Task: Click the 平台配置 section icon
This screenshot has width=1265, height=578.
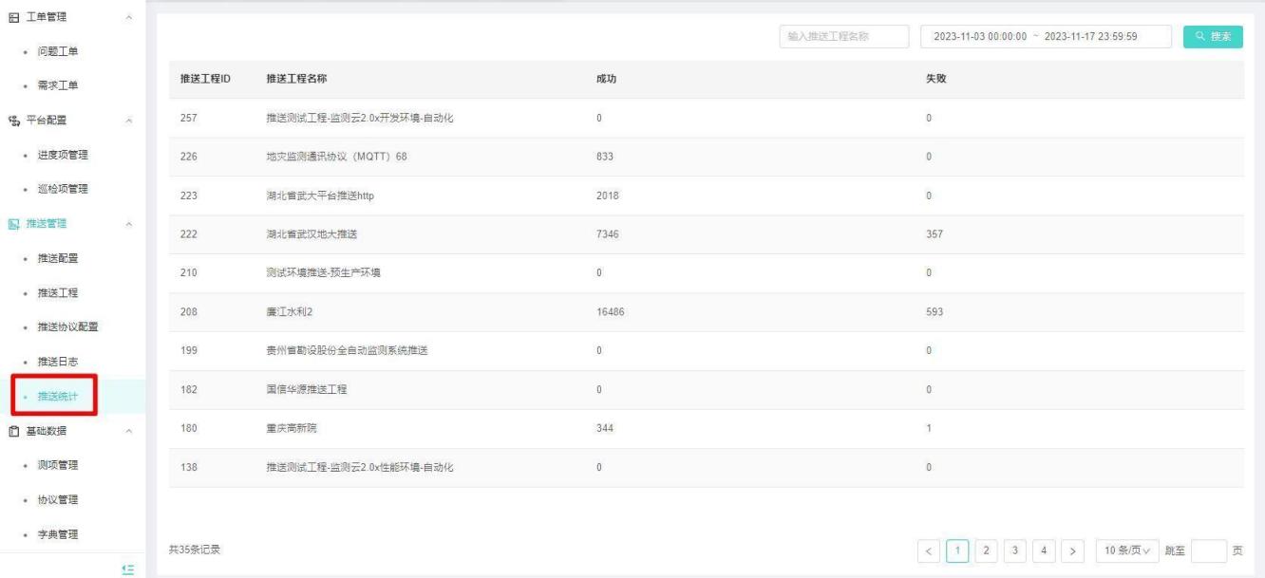Action: point(12,121)
